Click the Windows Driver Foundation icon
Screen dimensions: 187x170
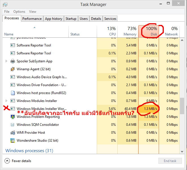click(x=13, y=85)
